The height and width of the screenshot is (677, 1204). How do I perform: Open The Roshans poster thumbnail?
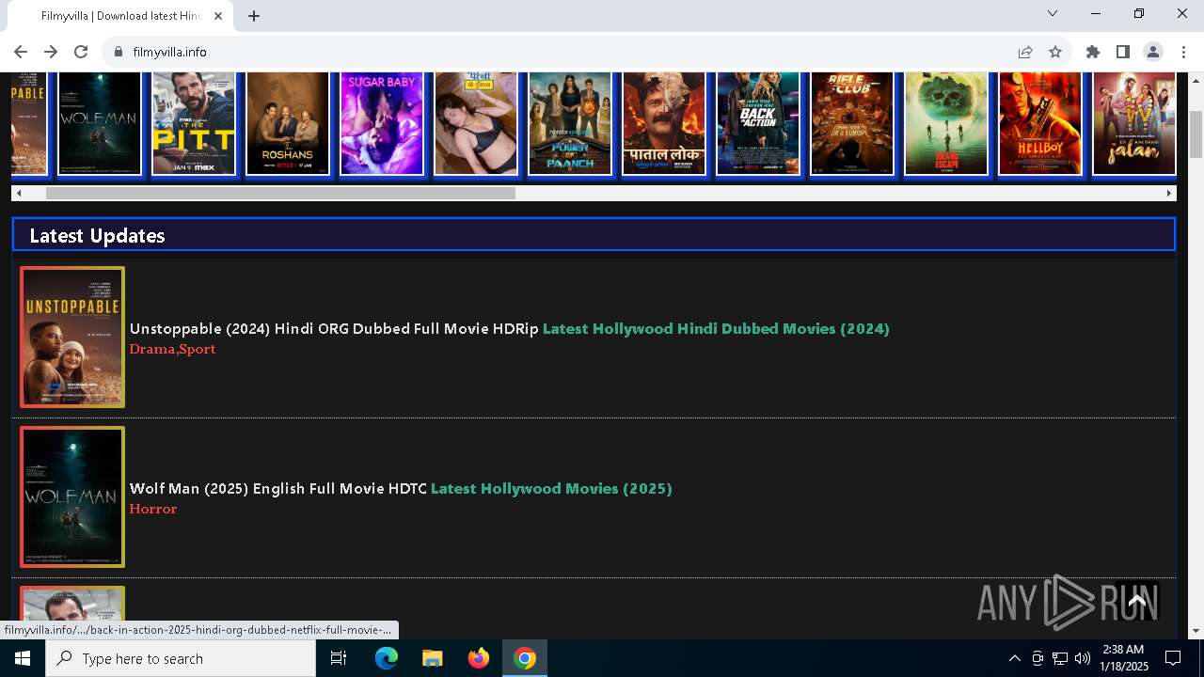pos(287,123)
